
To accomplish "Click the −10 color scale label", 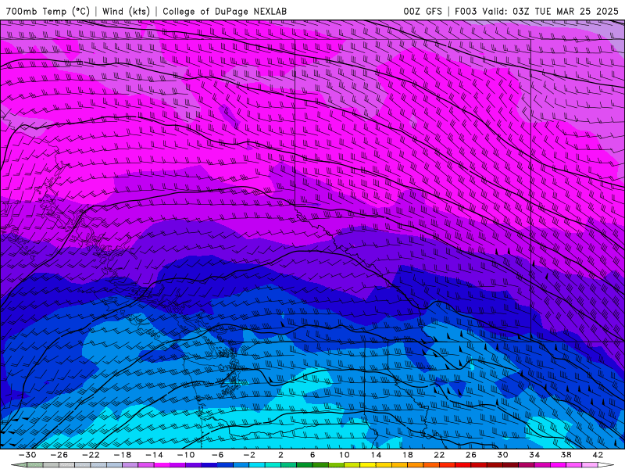I will point(186,455).
